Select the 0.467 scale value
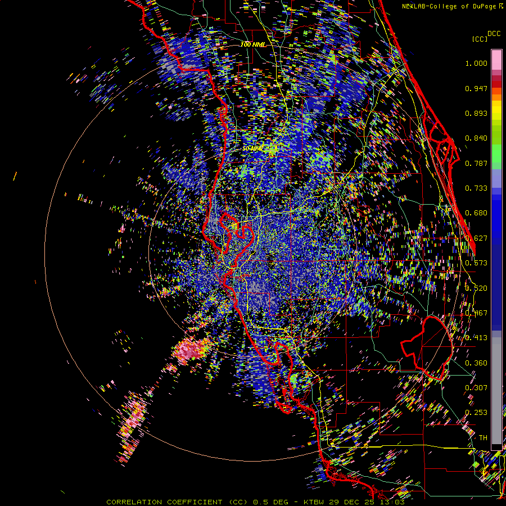506x506 pixels. tap(476, 313)
